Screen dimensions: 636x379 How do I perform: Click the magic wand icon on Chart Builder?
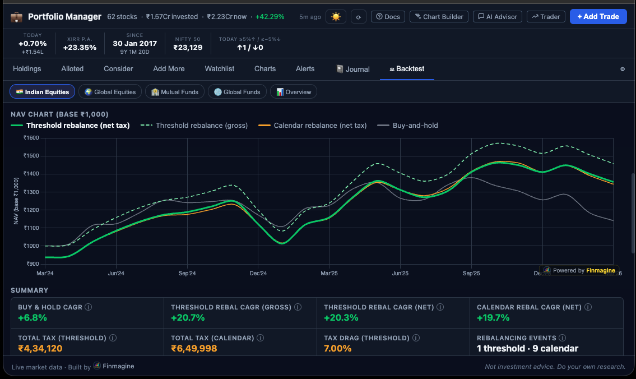pyautogui.click(x=417, y=16)
